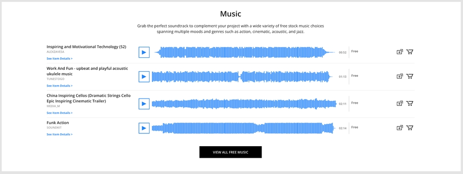Add Work And Fun track to cart
The image size is (463, 174).
[410, 76]
